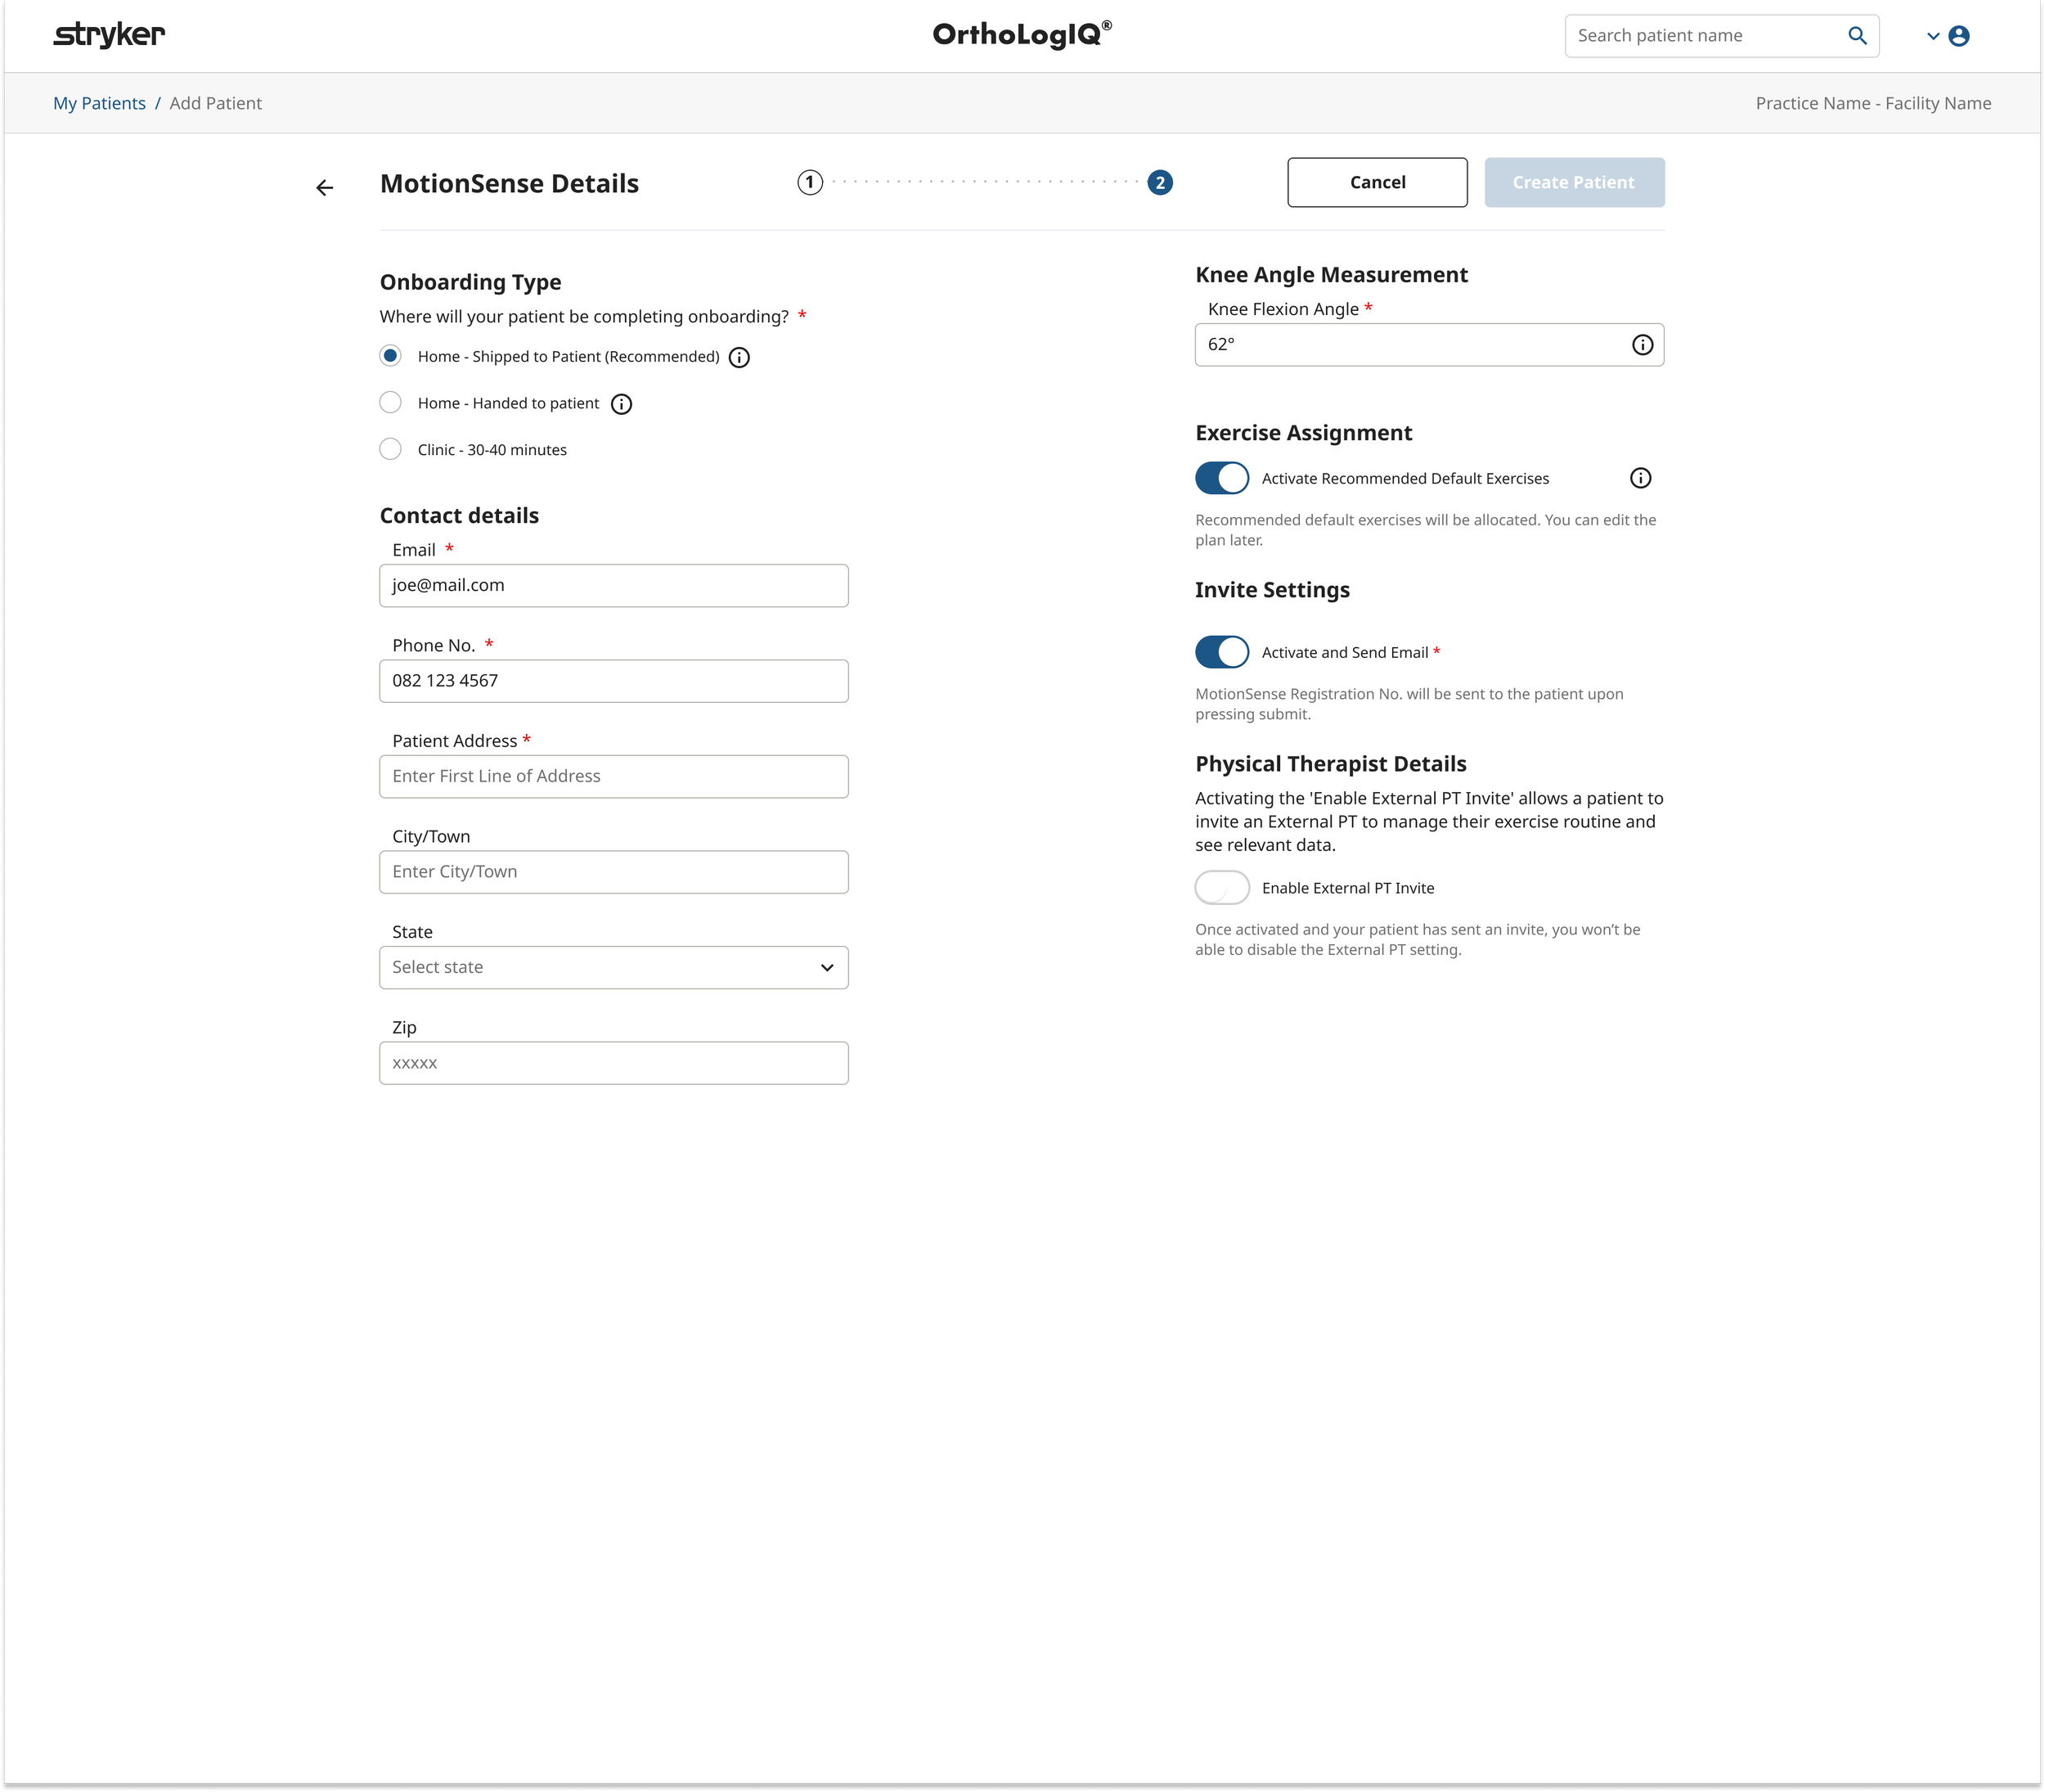Select Clinic - 30-40 minutes radio option
Screen dimensions: 2045x1792
click(391, 449)
